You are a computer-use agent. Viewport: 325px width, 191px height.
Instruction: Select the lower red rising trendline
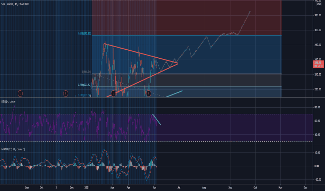142,81
